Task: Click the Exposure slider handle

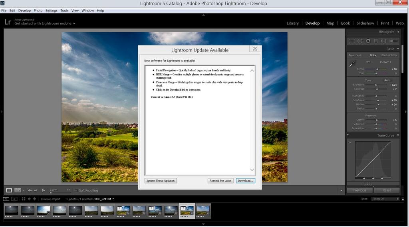Action: (x=375, y=85)
